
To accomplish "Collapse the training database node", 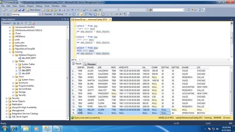I will pyautogui.click(x=10, y=52).
